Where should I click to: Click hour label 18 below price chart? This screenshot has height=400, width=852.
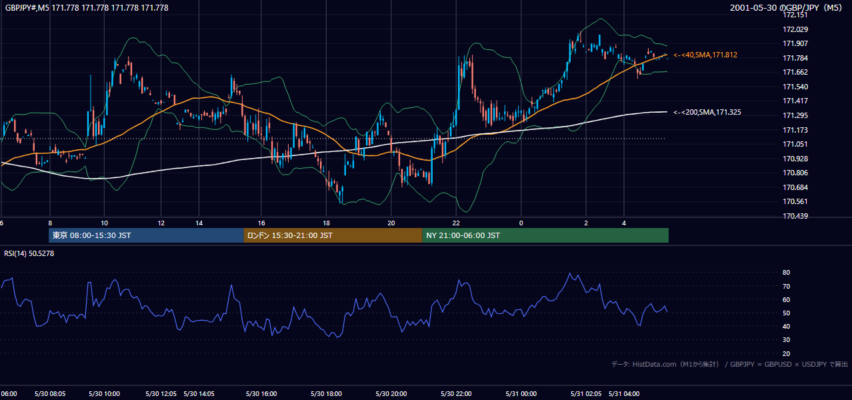click(x=326, y=223)
